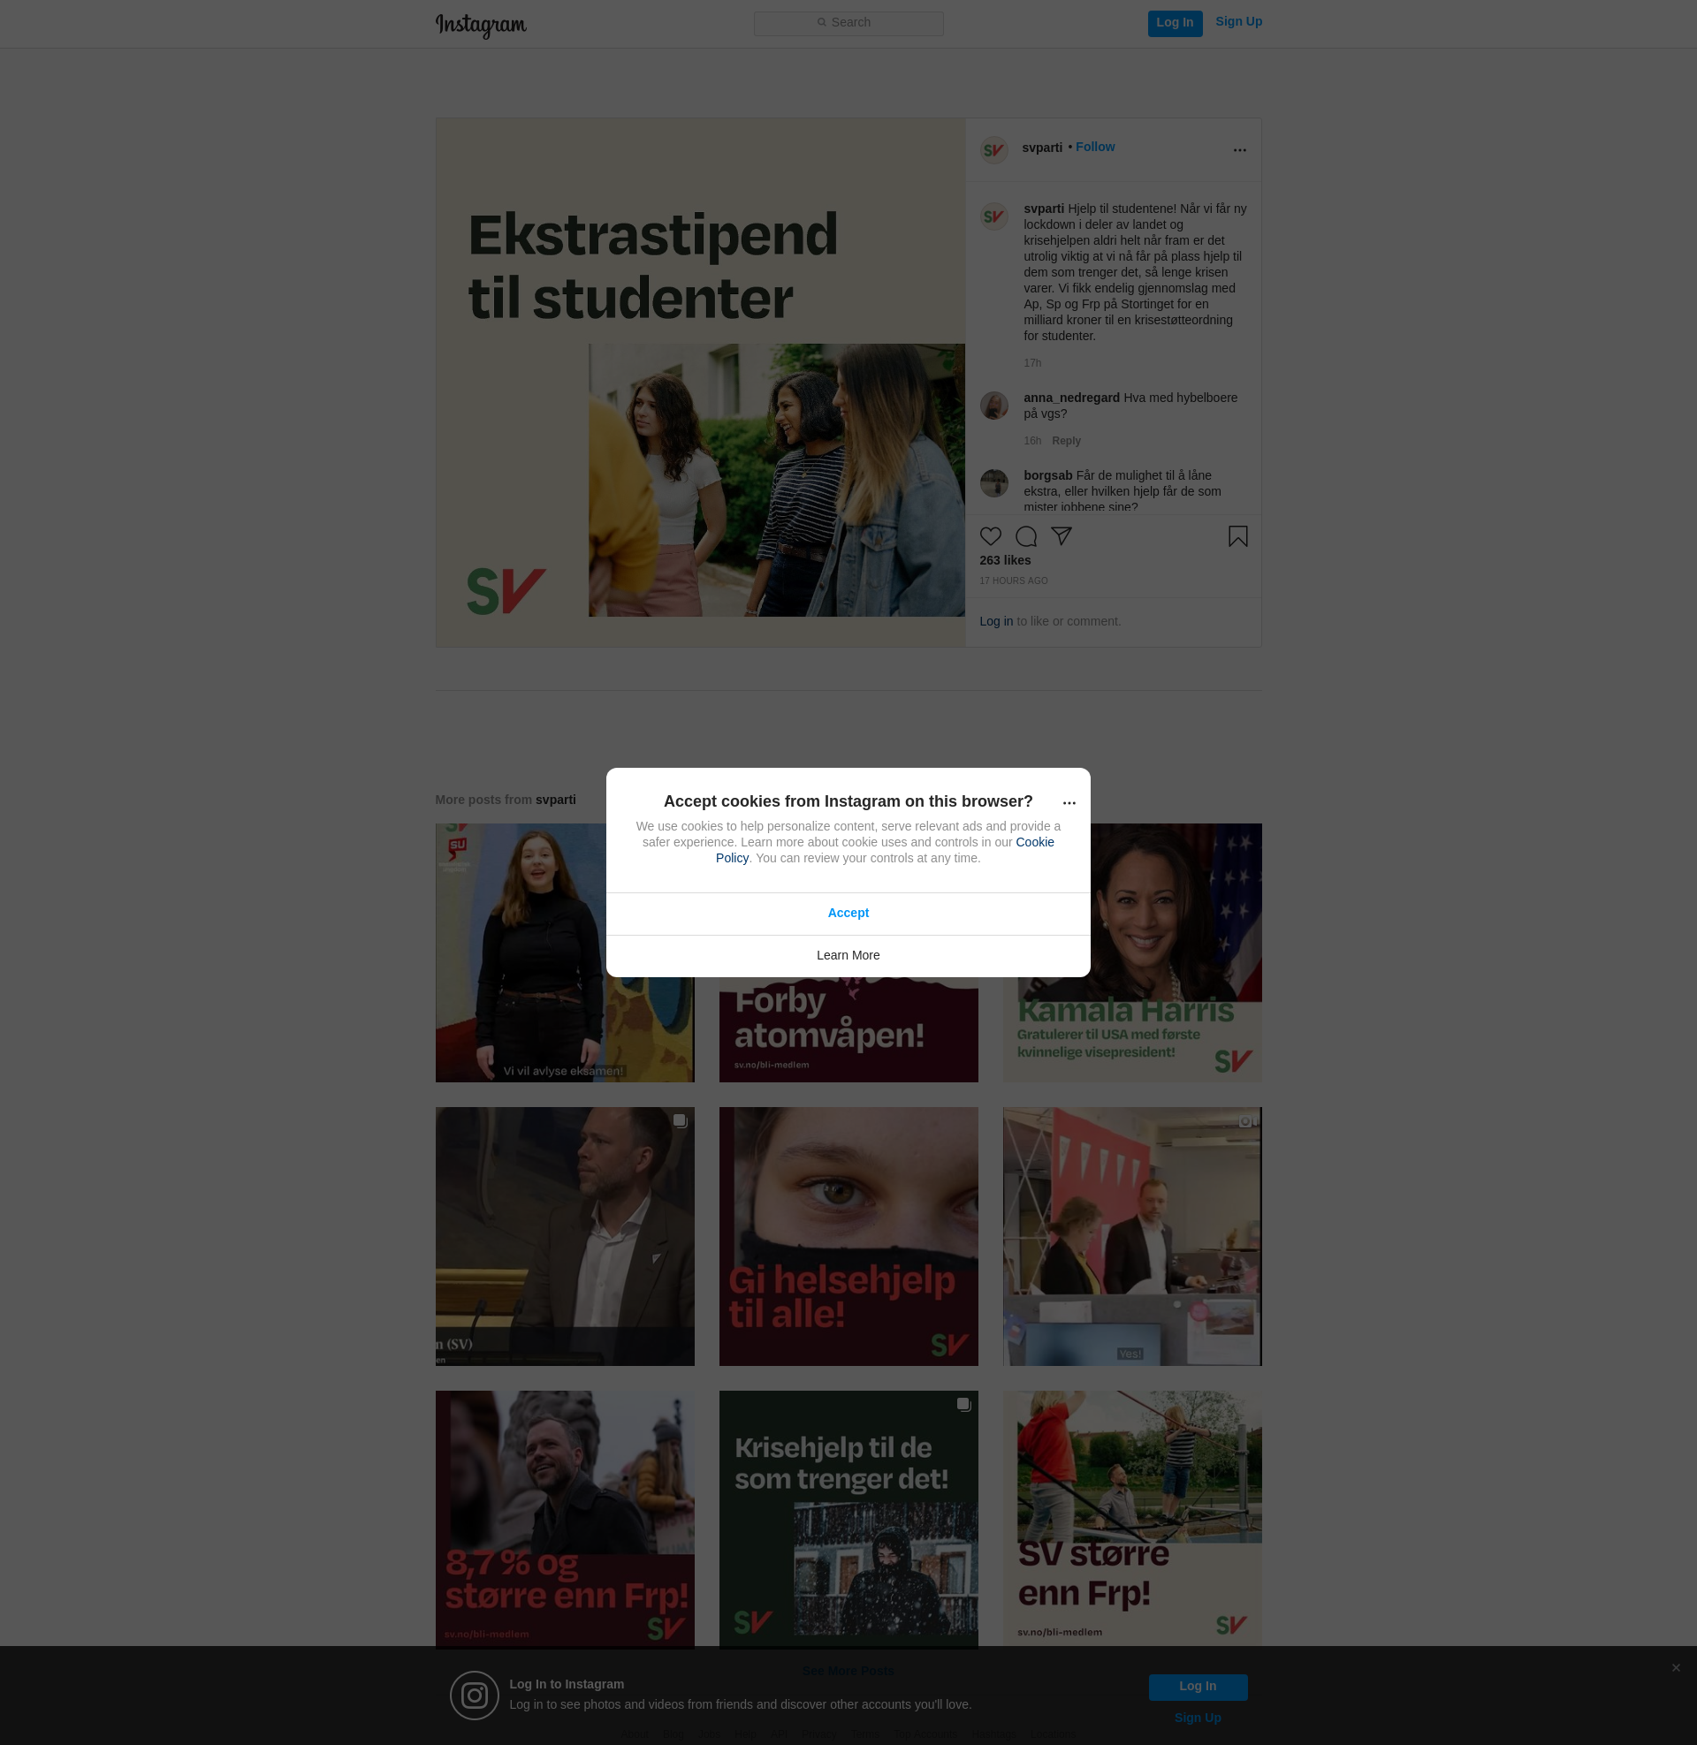Image resolution: width=1697 pixels, height=1745 pixels.
Task: Click the Sign Up link in header
Action: pyautogui.click(x=1238, y=21)
